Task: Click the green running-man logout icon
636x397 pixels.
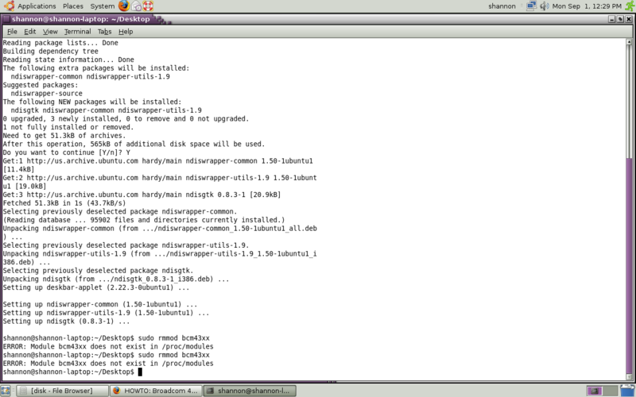Action: point(630,6)
